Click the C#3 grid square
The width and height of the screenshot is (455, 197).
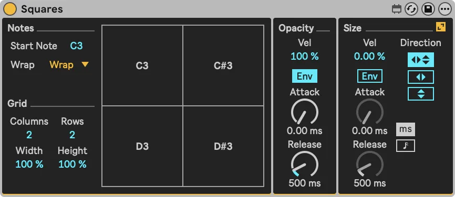223,65
